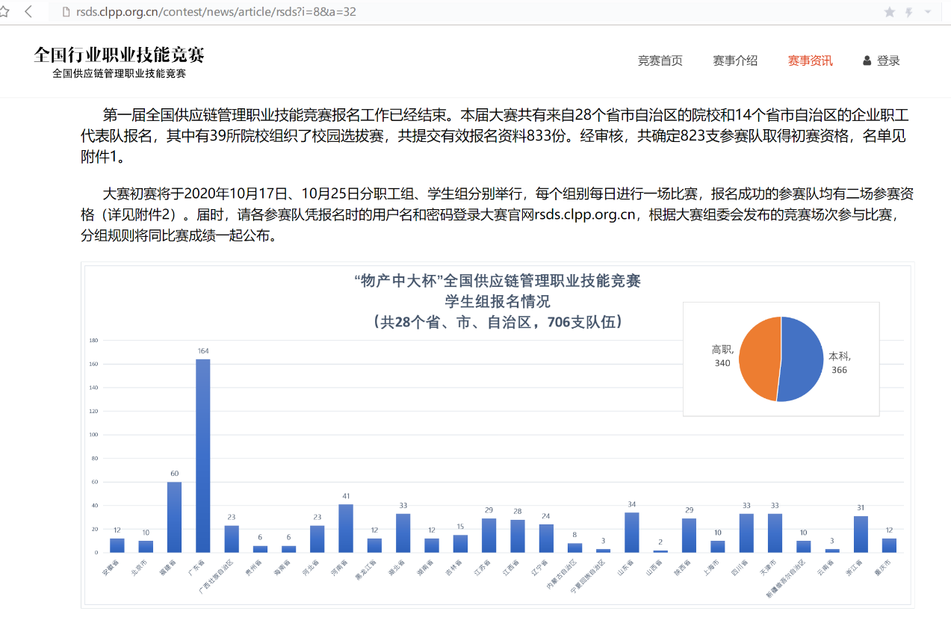Click the 广东省 bar labeled 164
This screenshot has width=951, height=623.
203,456
